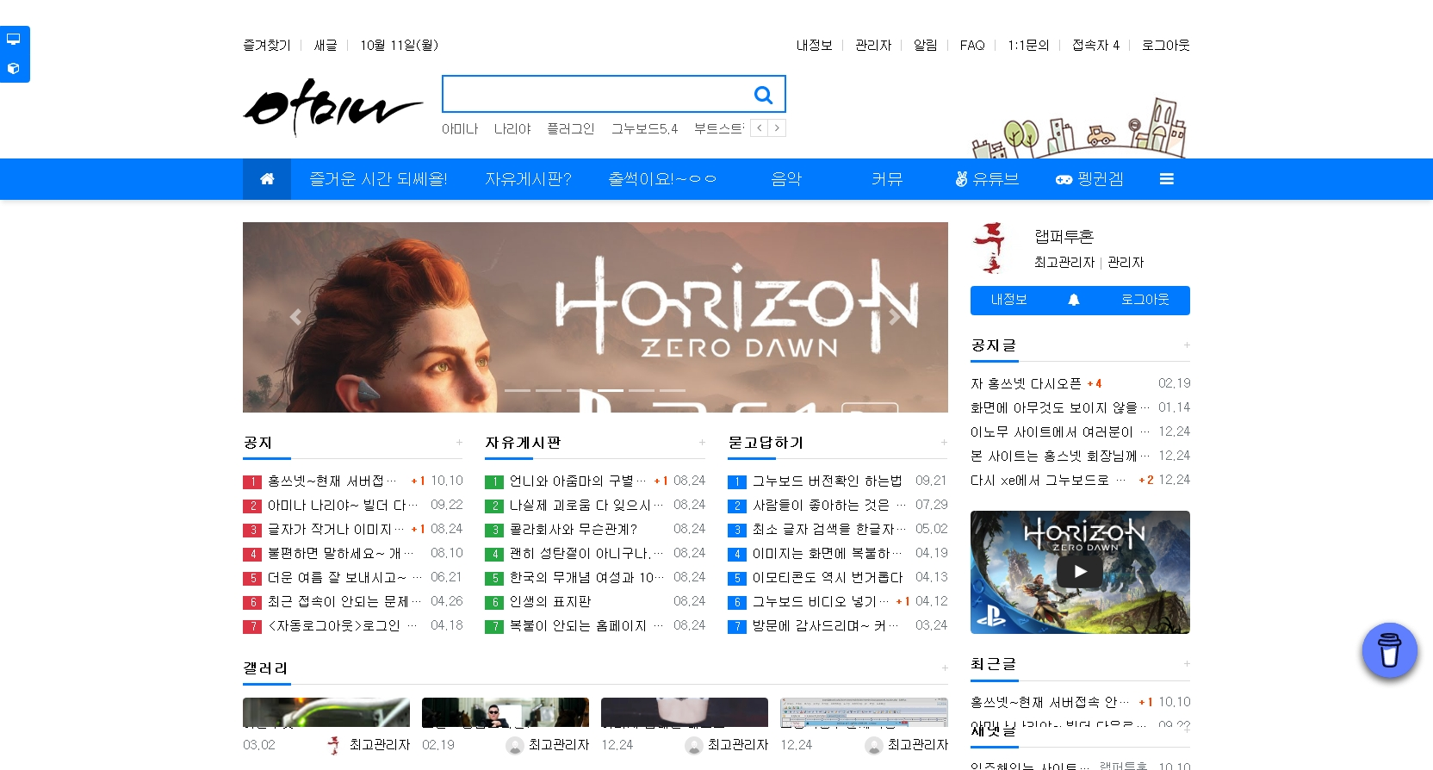The image size is (1433, 770).
Task: Open gallery thumbnail dated 02.19
Action: (506, 712)
